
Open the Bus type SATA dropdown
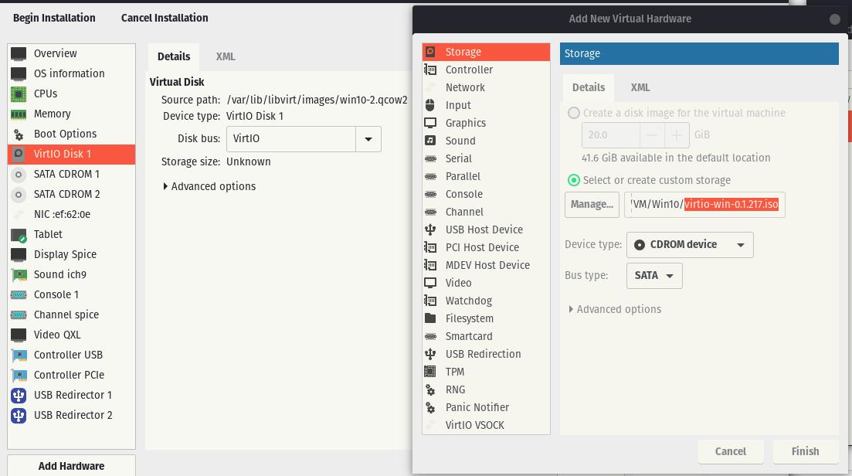pyautogui.click(x=653, y=276)
